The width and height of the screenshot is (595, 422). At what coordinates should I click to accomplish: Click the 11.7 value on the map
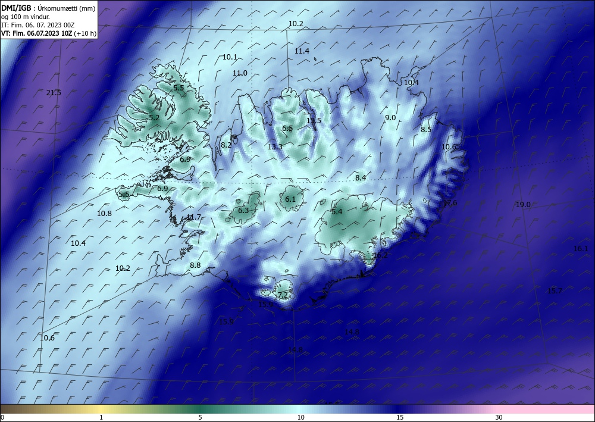coord(193,217)
